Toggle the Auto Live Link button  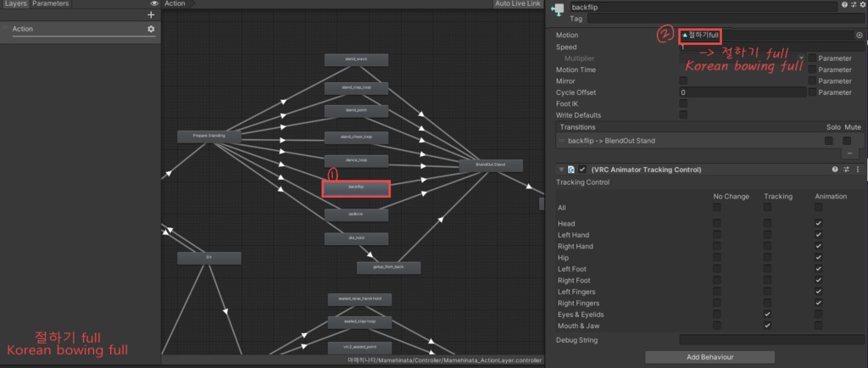coord(518,4)
